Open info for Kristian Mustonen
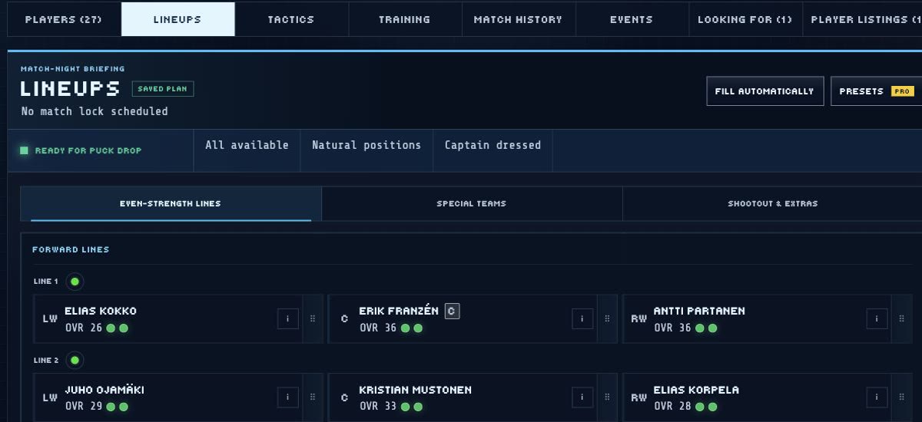This screenshot has width=922, height=422. (582, 397)
